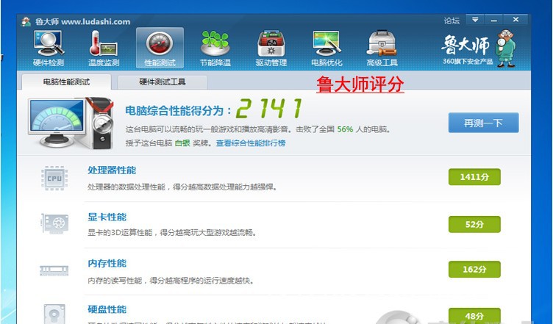Click the 52分 graphics score badge

click(x=474, y=224)
